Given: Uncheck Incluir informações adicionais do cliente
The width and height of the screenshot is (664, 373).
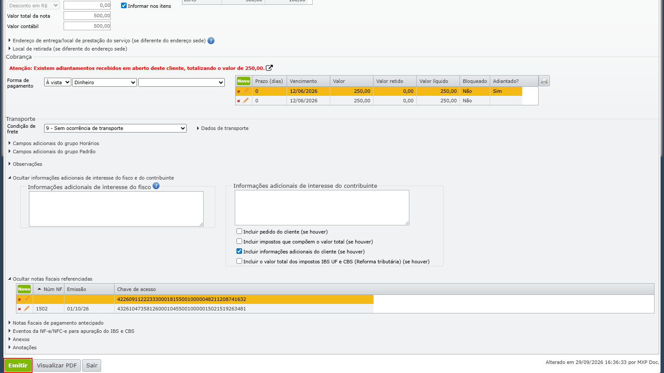Looking at the screenshot, I should click(239, 251).
